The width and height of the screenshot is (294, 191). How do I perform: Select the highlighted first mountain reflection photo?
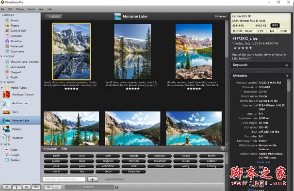click(x=71, y=51)
